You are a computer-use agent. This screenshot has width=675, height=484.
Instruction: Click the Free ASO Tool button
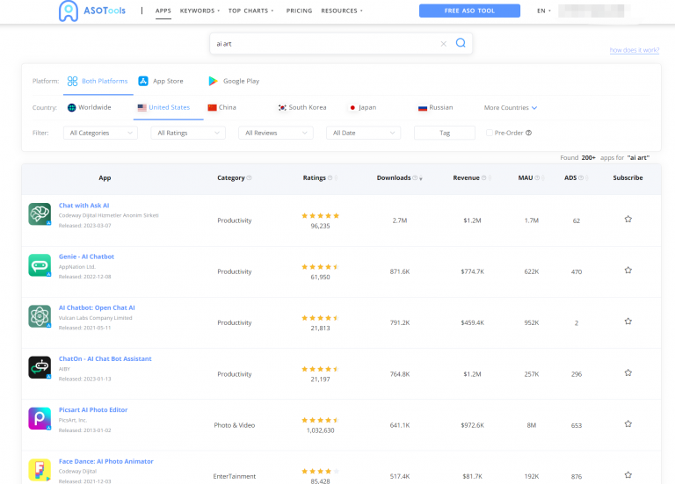click(x=469, y=11)
